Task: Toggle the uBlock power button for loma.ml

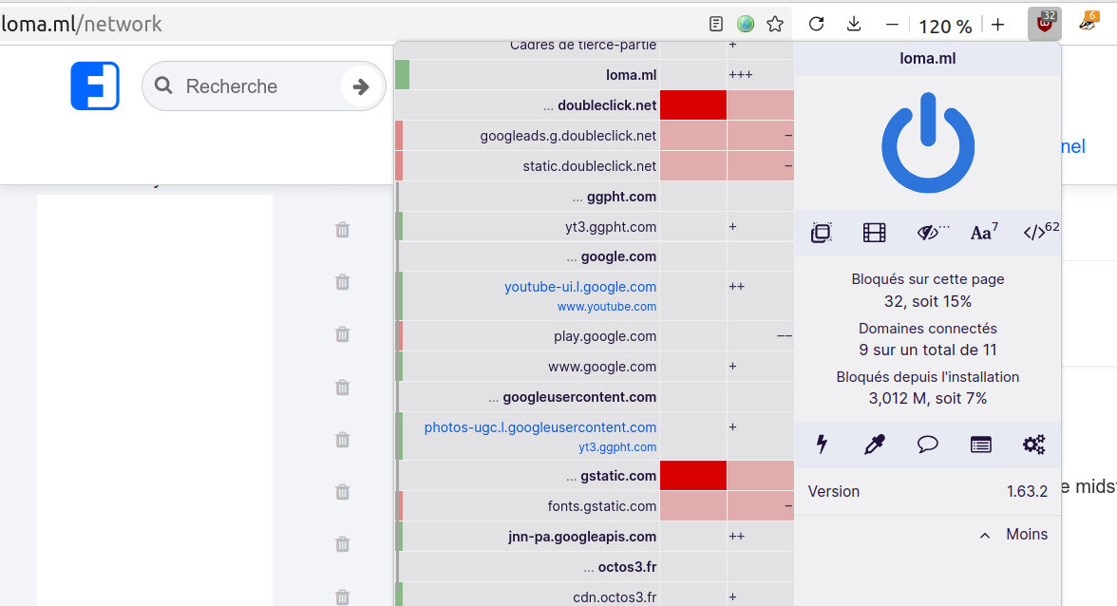Action: (927, 142)
